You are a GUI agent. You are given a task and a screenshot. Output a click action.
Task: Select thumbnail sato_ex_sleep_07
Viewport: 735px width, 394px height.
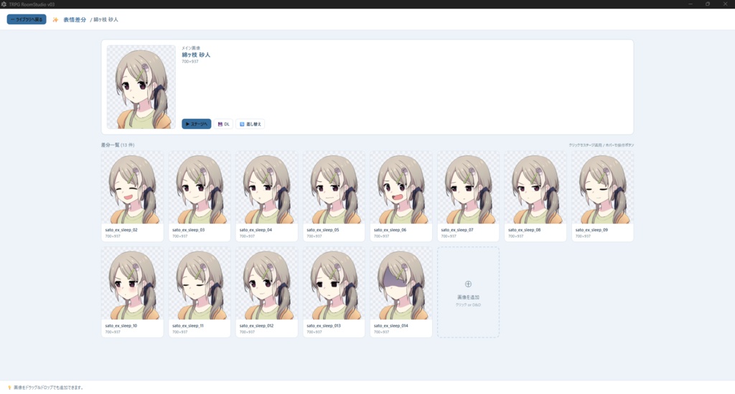[468, 188]
